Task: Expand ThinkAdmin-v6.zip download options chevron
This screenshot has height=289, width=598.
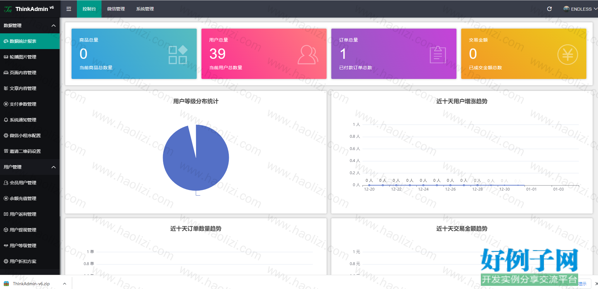Action: point(65,284)
